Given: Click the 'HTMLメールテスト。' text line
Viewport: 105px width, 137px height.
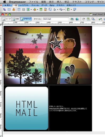Looking at the screenshot, I should pos(56,106).
